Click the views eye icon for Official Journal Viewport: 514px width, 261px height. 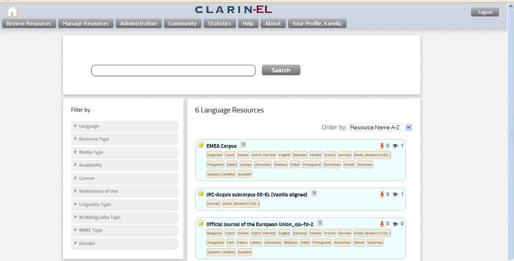[395, 224]
